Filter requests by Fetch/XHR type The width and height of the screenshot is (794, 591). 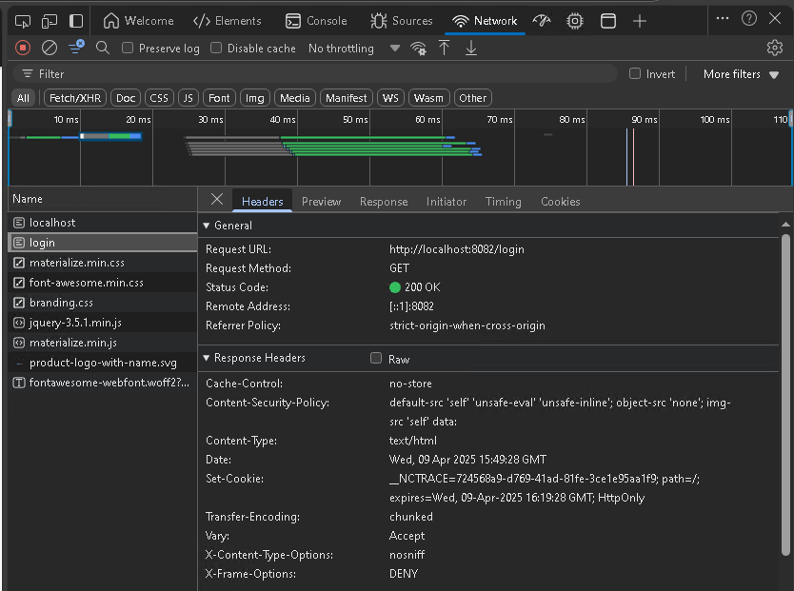pyautogui.click(x=74, y=97)
